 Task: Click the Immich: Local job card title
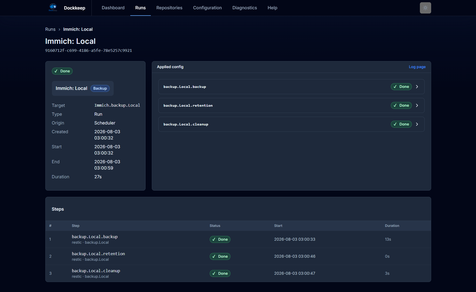pyautogui.click(x=71, y=88)
